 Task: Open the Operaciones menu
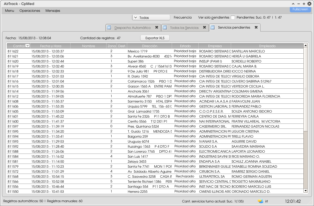[x=30, y=11]
